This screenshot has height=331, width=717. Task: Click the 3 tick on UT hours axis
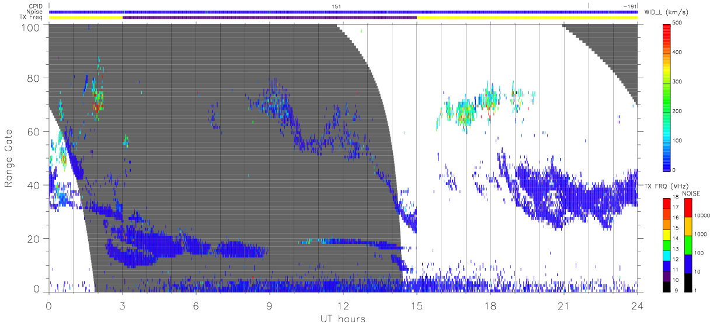(x=122, y=305)
